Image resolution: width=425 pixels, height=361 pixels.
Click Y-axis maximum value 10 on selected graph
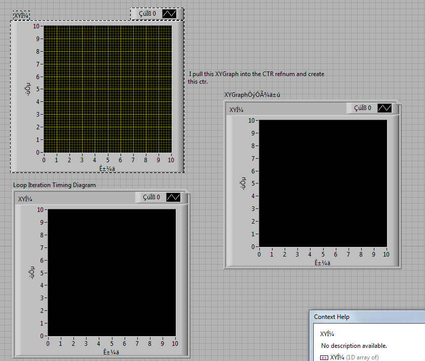point(36,26)
